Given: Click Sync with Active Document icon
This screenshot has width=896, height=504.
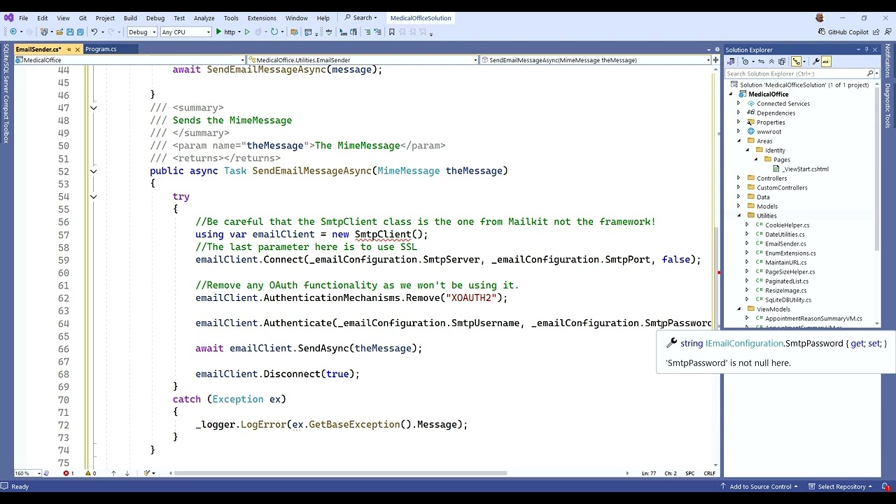Looking at the screenshot, I should tap(762, 61).
